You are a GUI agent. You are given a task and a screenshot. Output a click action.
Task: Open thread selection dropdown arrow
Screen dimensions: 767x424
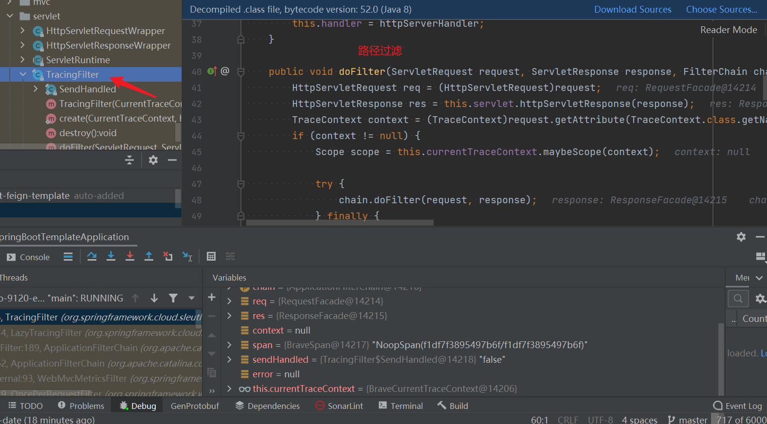coord(192,298)
